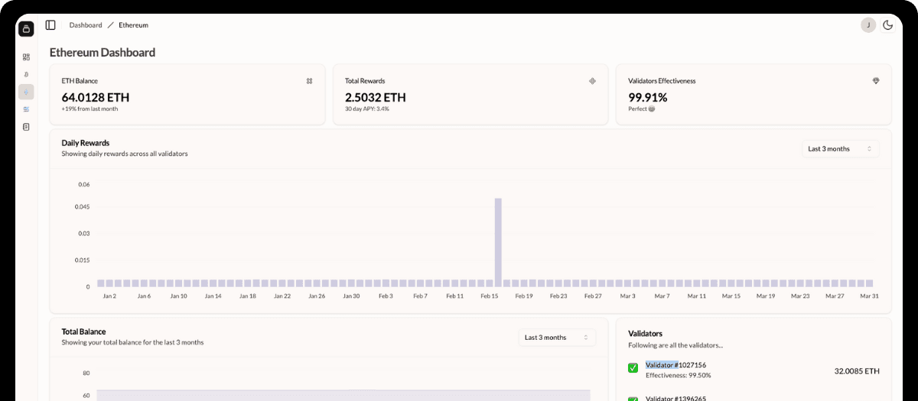
Task: Select the Validator #1027156 name
Action: click(675, 365)
